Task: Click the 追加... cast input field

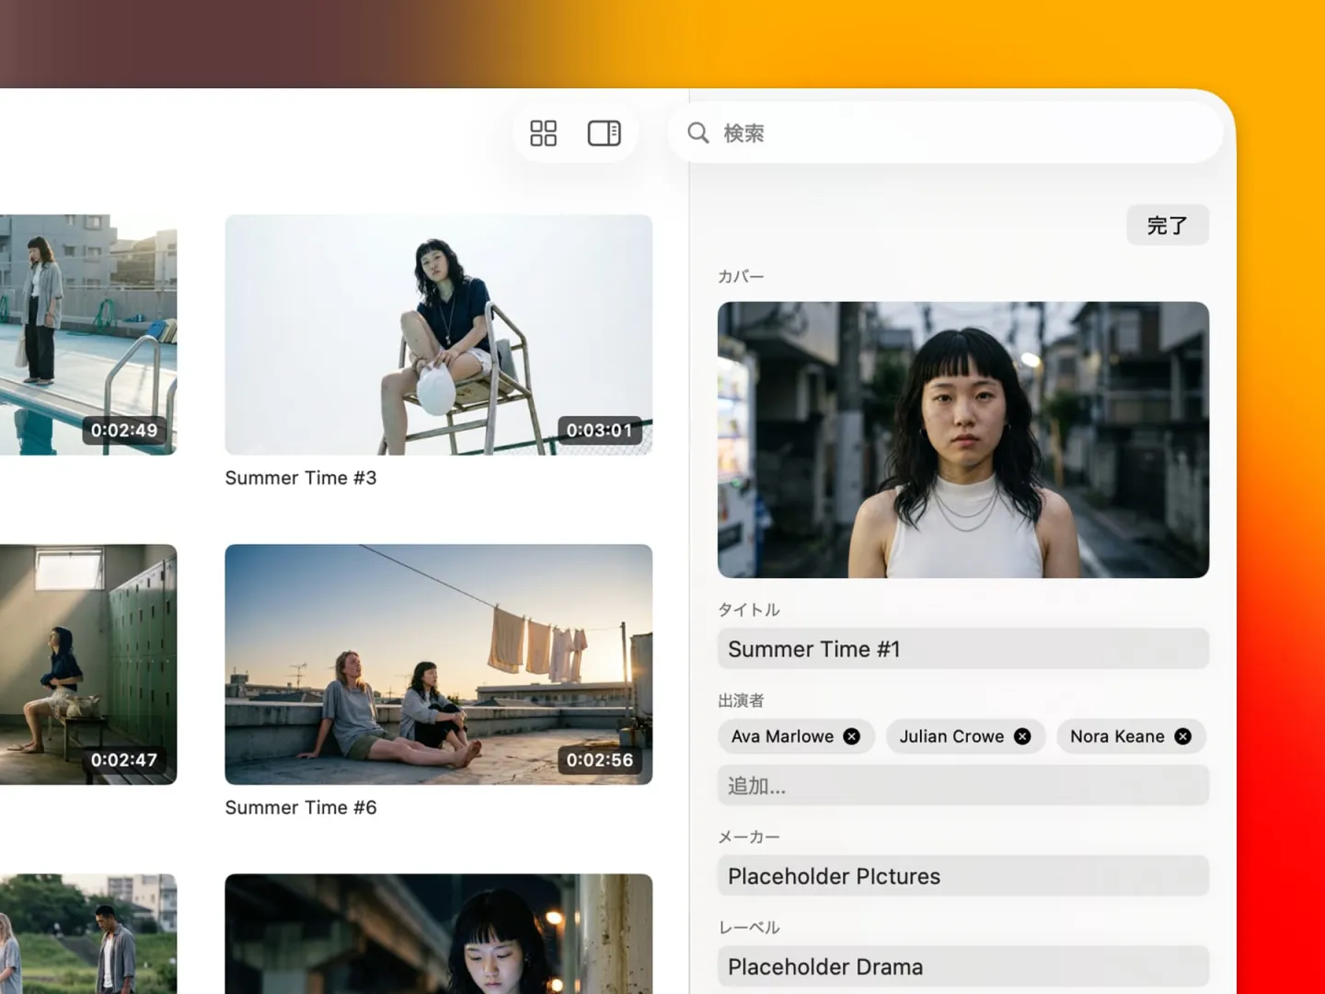Action: [963, 786]
